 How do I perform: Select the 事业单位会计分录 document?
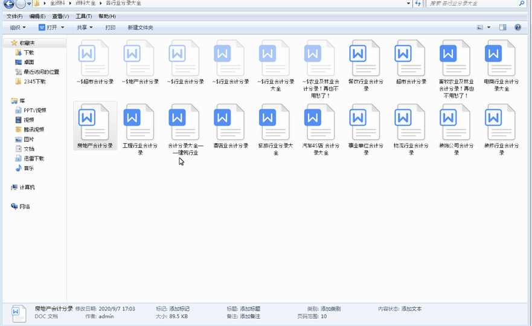(366, 130)
